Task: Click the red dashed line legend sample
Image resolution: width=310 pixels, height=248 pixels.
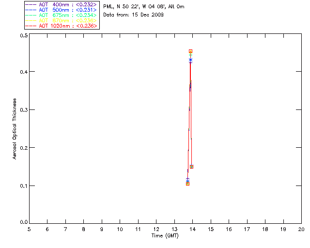Action: point(31,26)
